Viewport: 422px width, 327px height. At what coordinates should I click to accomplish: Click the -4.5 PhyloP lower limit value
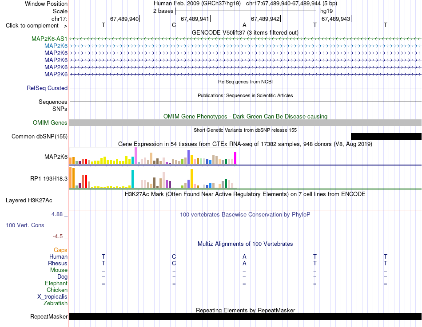[58, 236]
